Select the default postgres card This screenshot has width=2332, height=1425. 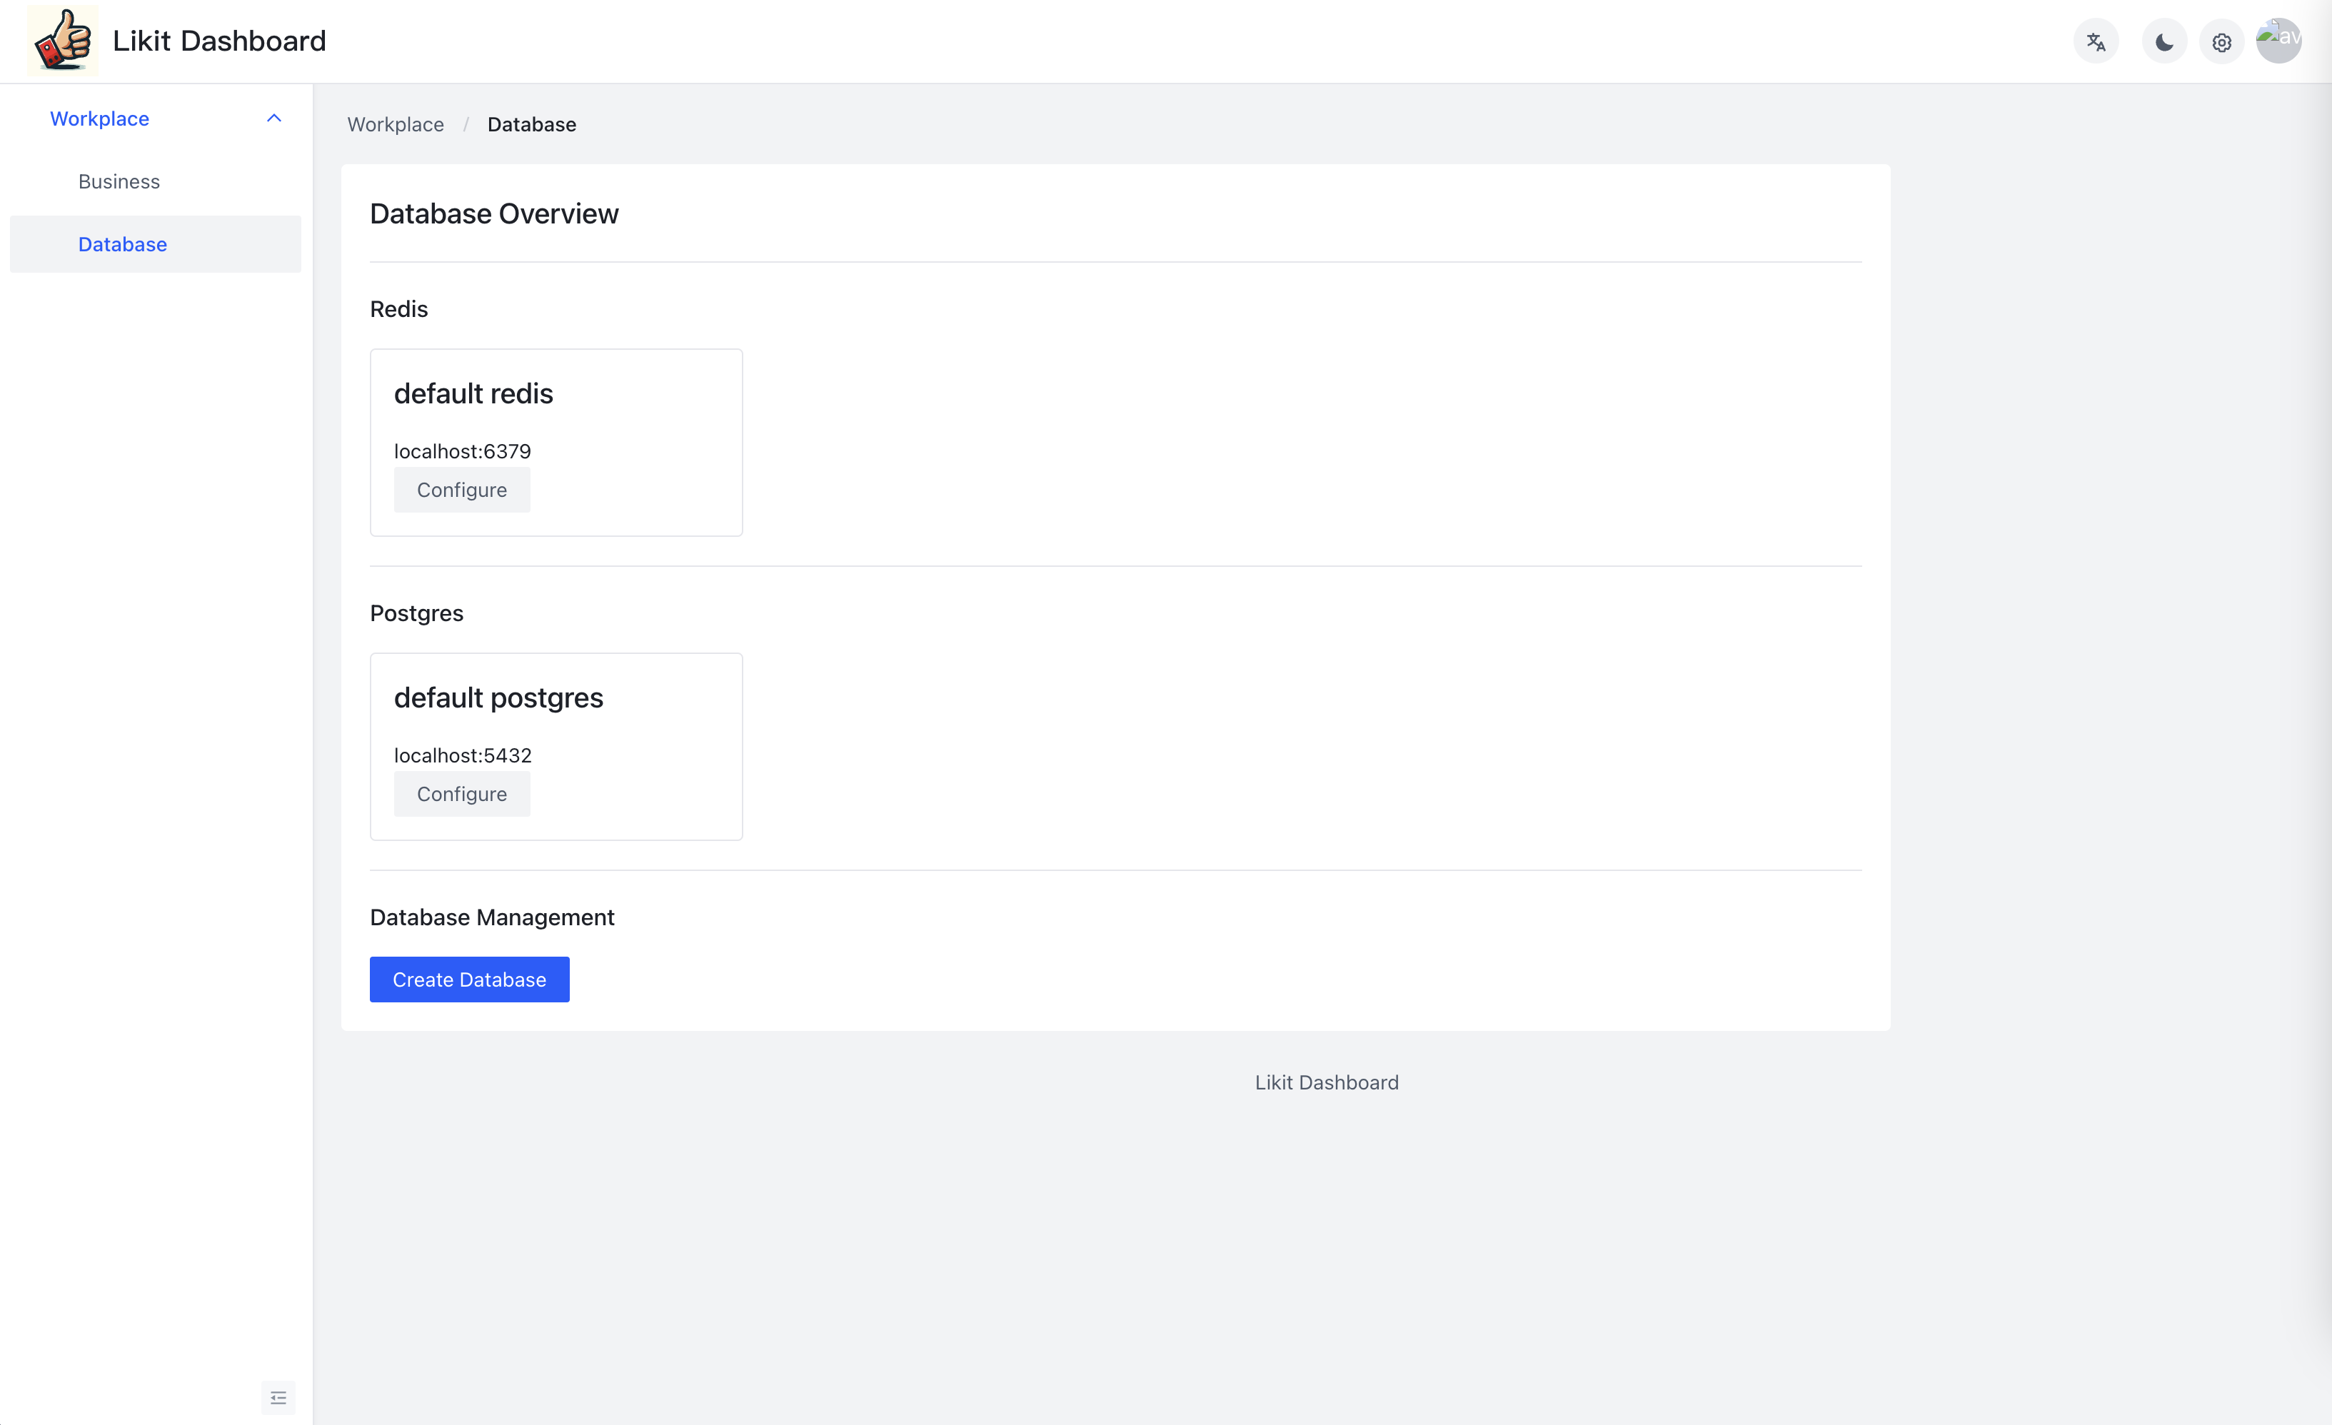[556, 745]
